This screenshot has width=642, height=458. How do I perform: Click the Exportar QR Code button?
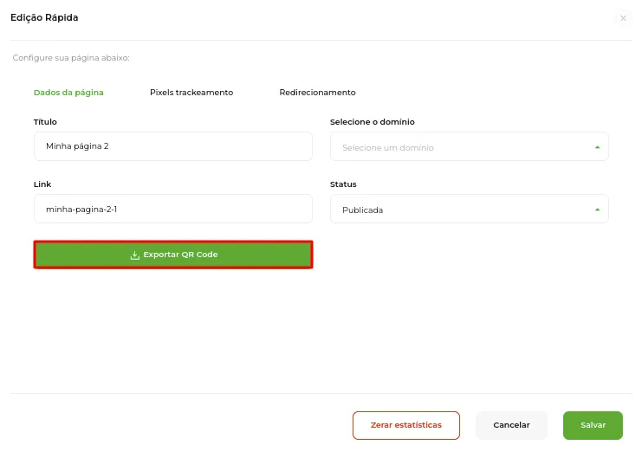(173, 255)
